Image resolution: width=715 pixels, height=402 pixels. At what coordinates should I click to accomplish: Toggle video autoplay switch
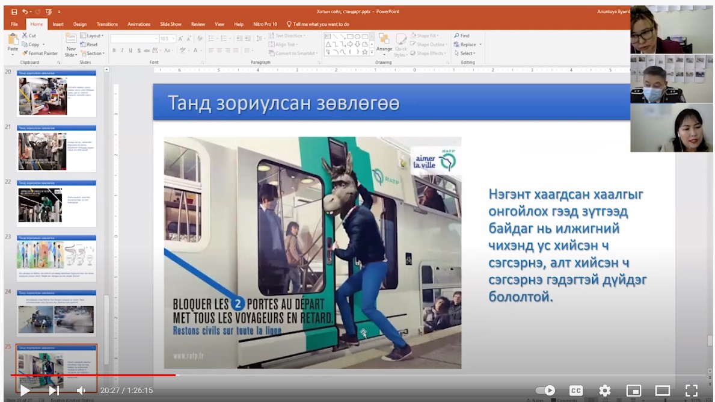tap(545, 391)
